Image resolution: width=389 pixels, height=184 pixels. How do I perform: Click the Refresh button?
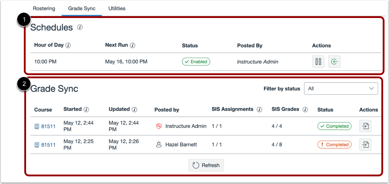click(x=206, y=166)
